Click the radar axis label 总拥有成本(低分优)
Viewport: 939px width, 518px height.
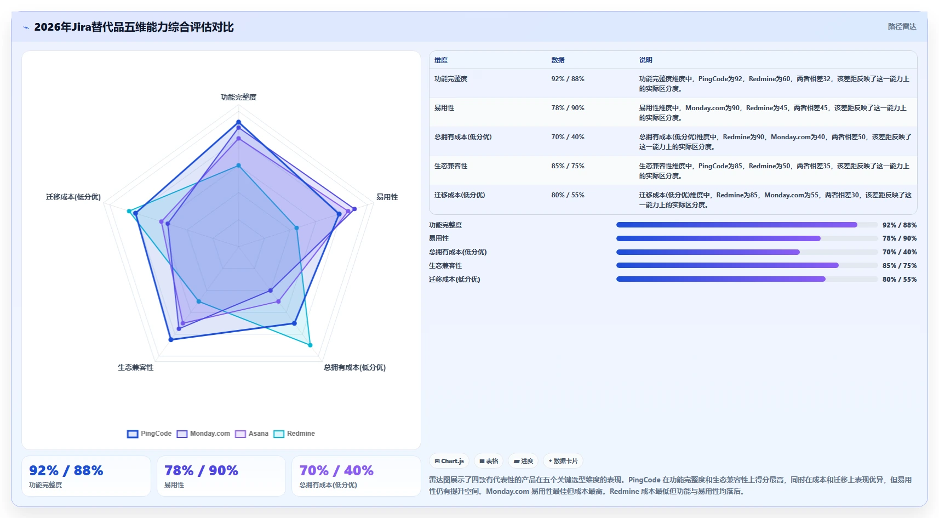coord(354,367)
